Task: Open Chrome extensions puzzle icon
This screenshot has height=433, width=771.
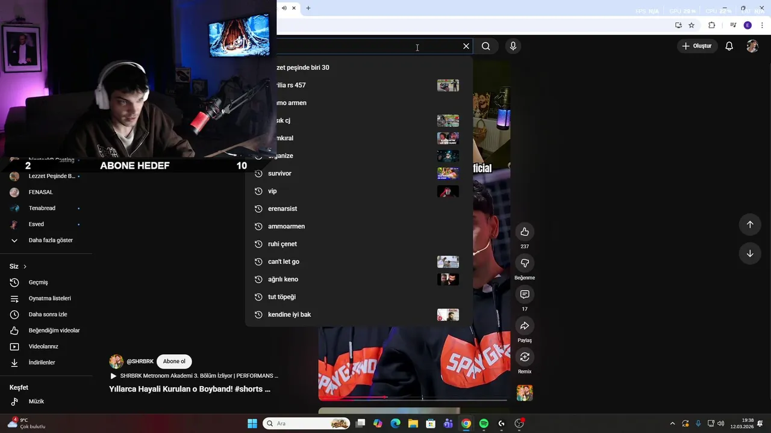Action: click(x=711, y=25)
